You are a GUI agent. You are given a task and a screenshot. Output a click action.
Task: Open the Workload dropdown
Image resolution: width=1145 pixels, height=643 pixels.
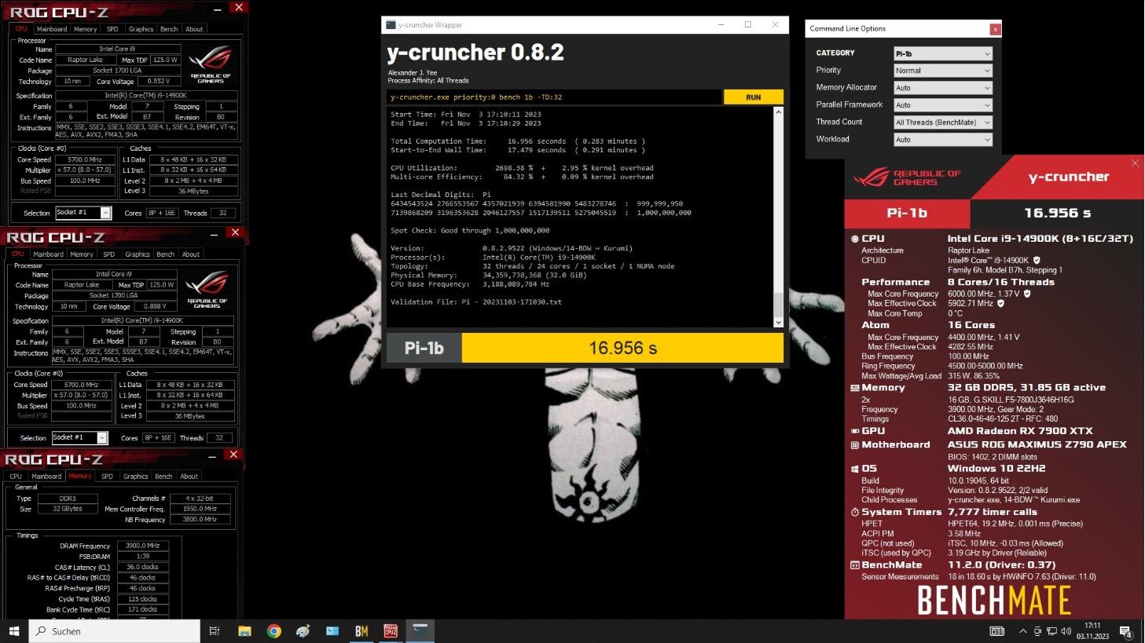pos(943,140)
